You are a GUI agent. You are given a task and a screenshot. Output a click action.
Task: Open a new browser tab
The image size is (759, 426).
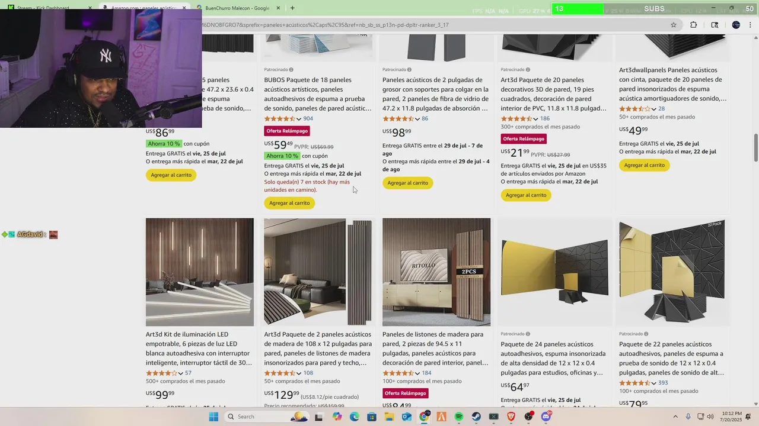point(292,8)
